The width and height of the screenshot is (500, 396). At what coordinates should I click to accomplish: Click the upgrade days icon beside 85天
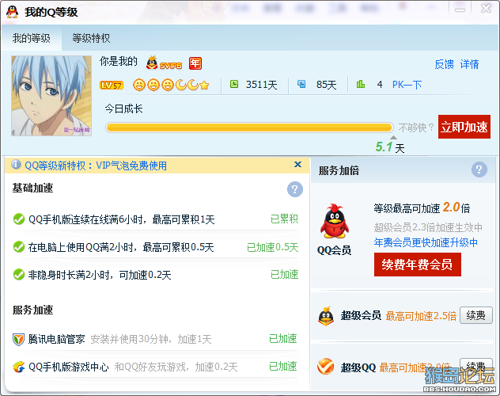[x=301, y=84]
